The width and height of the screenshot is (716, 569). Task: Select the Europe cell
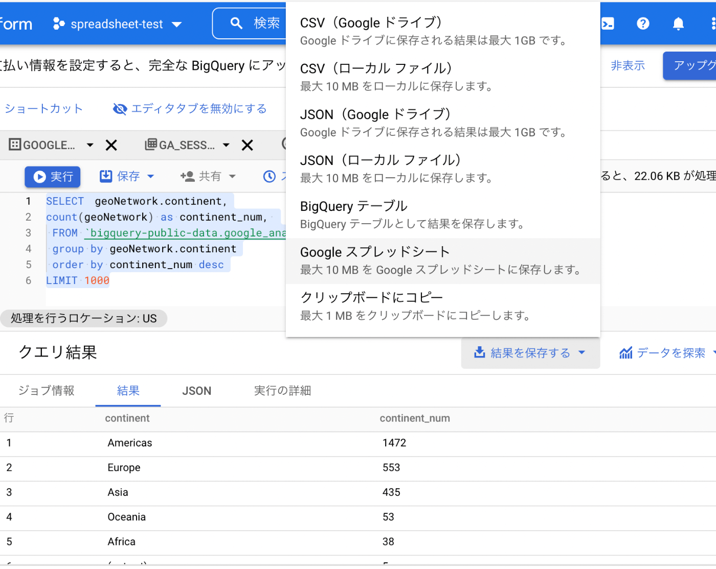pyautogui.click(x=124, y=467)
